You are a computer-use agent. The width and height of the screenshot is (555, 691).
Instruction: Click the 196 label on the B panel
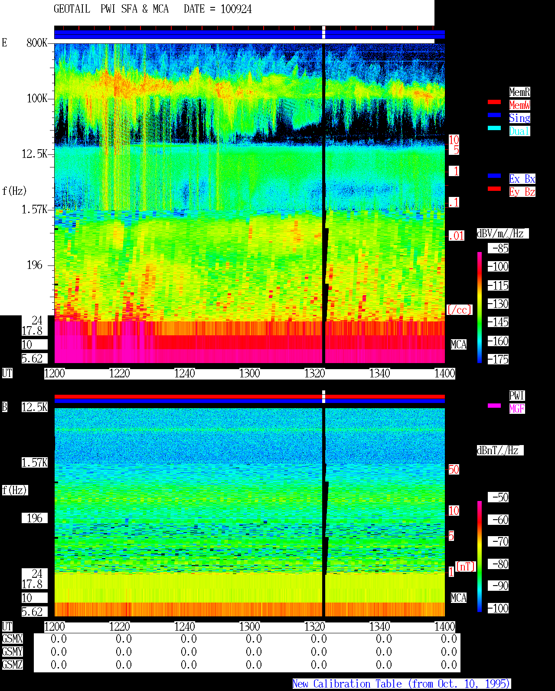coord(35,518)
